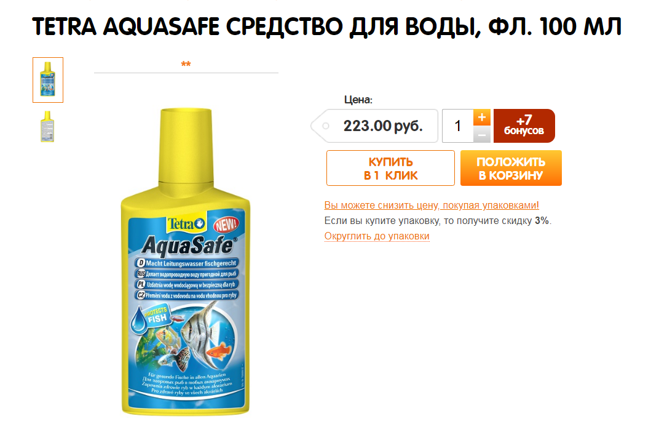Click "Округлить до упаковки" link
The image size is (659, 424).
tap(377, 236)
